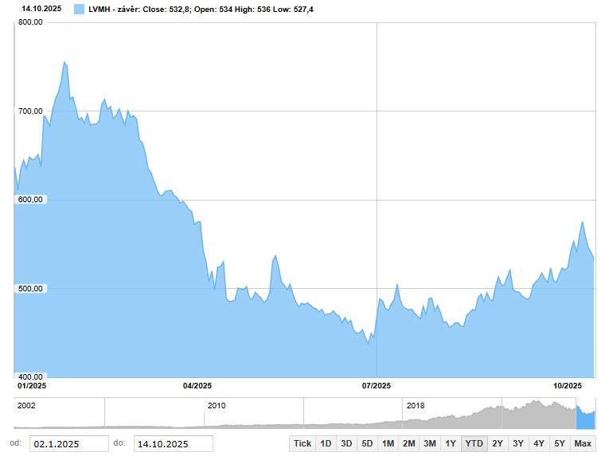The height and width of the screenshot is (464, 609).
Task: Switch chart to 1D range
Action: [326, 443]
